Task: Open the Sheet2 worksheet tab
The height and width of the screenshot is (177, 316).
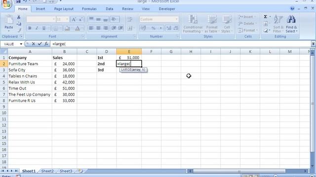Action: pos(47,171)
